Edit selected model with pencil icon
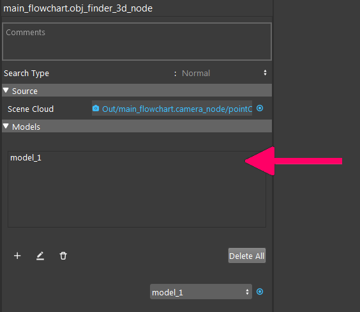 point(40,256)
